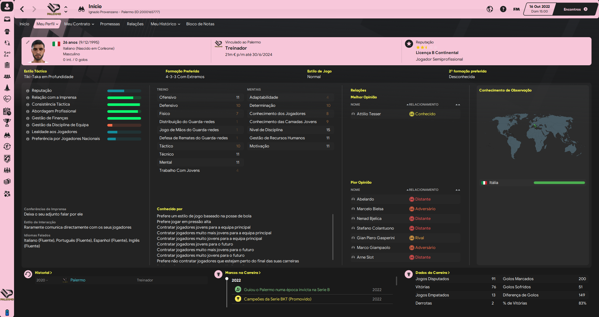Open the inbox tray icon in sidebar
Screen dimensions: 599x317
[x=7, y=19]
